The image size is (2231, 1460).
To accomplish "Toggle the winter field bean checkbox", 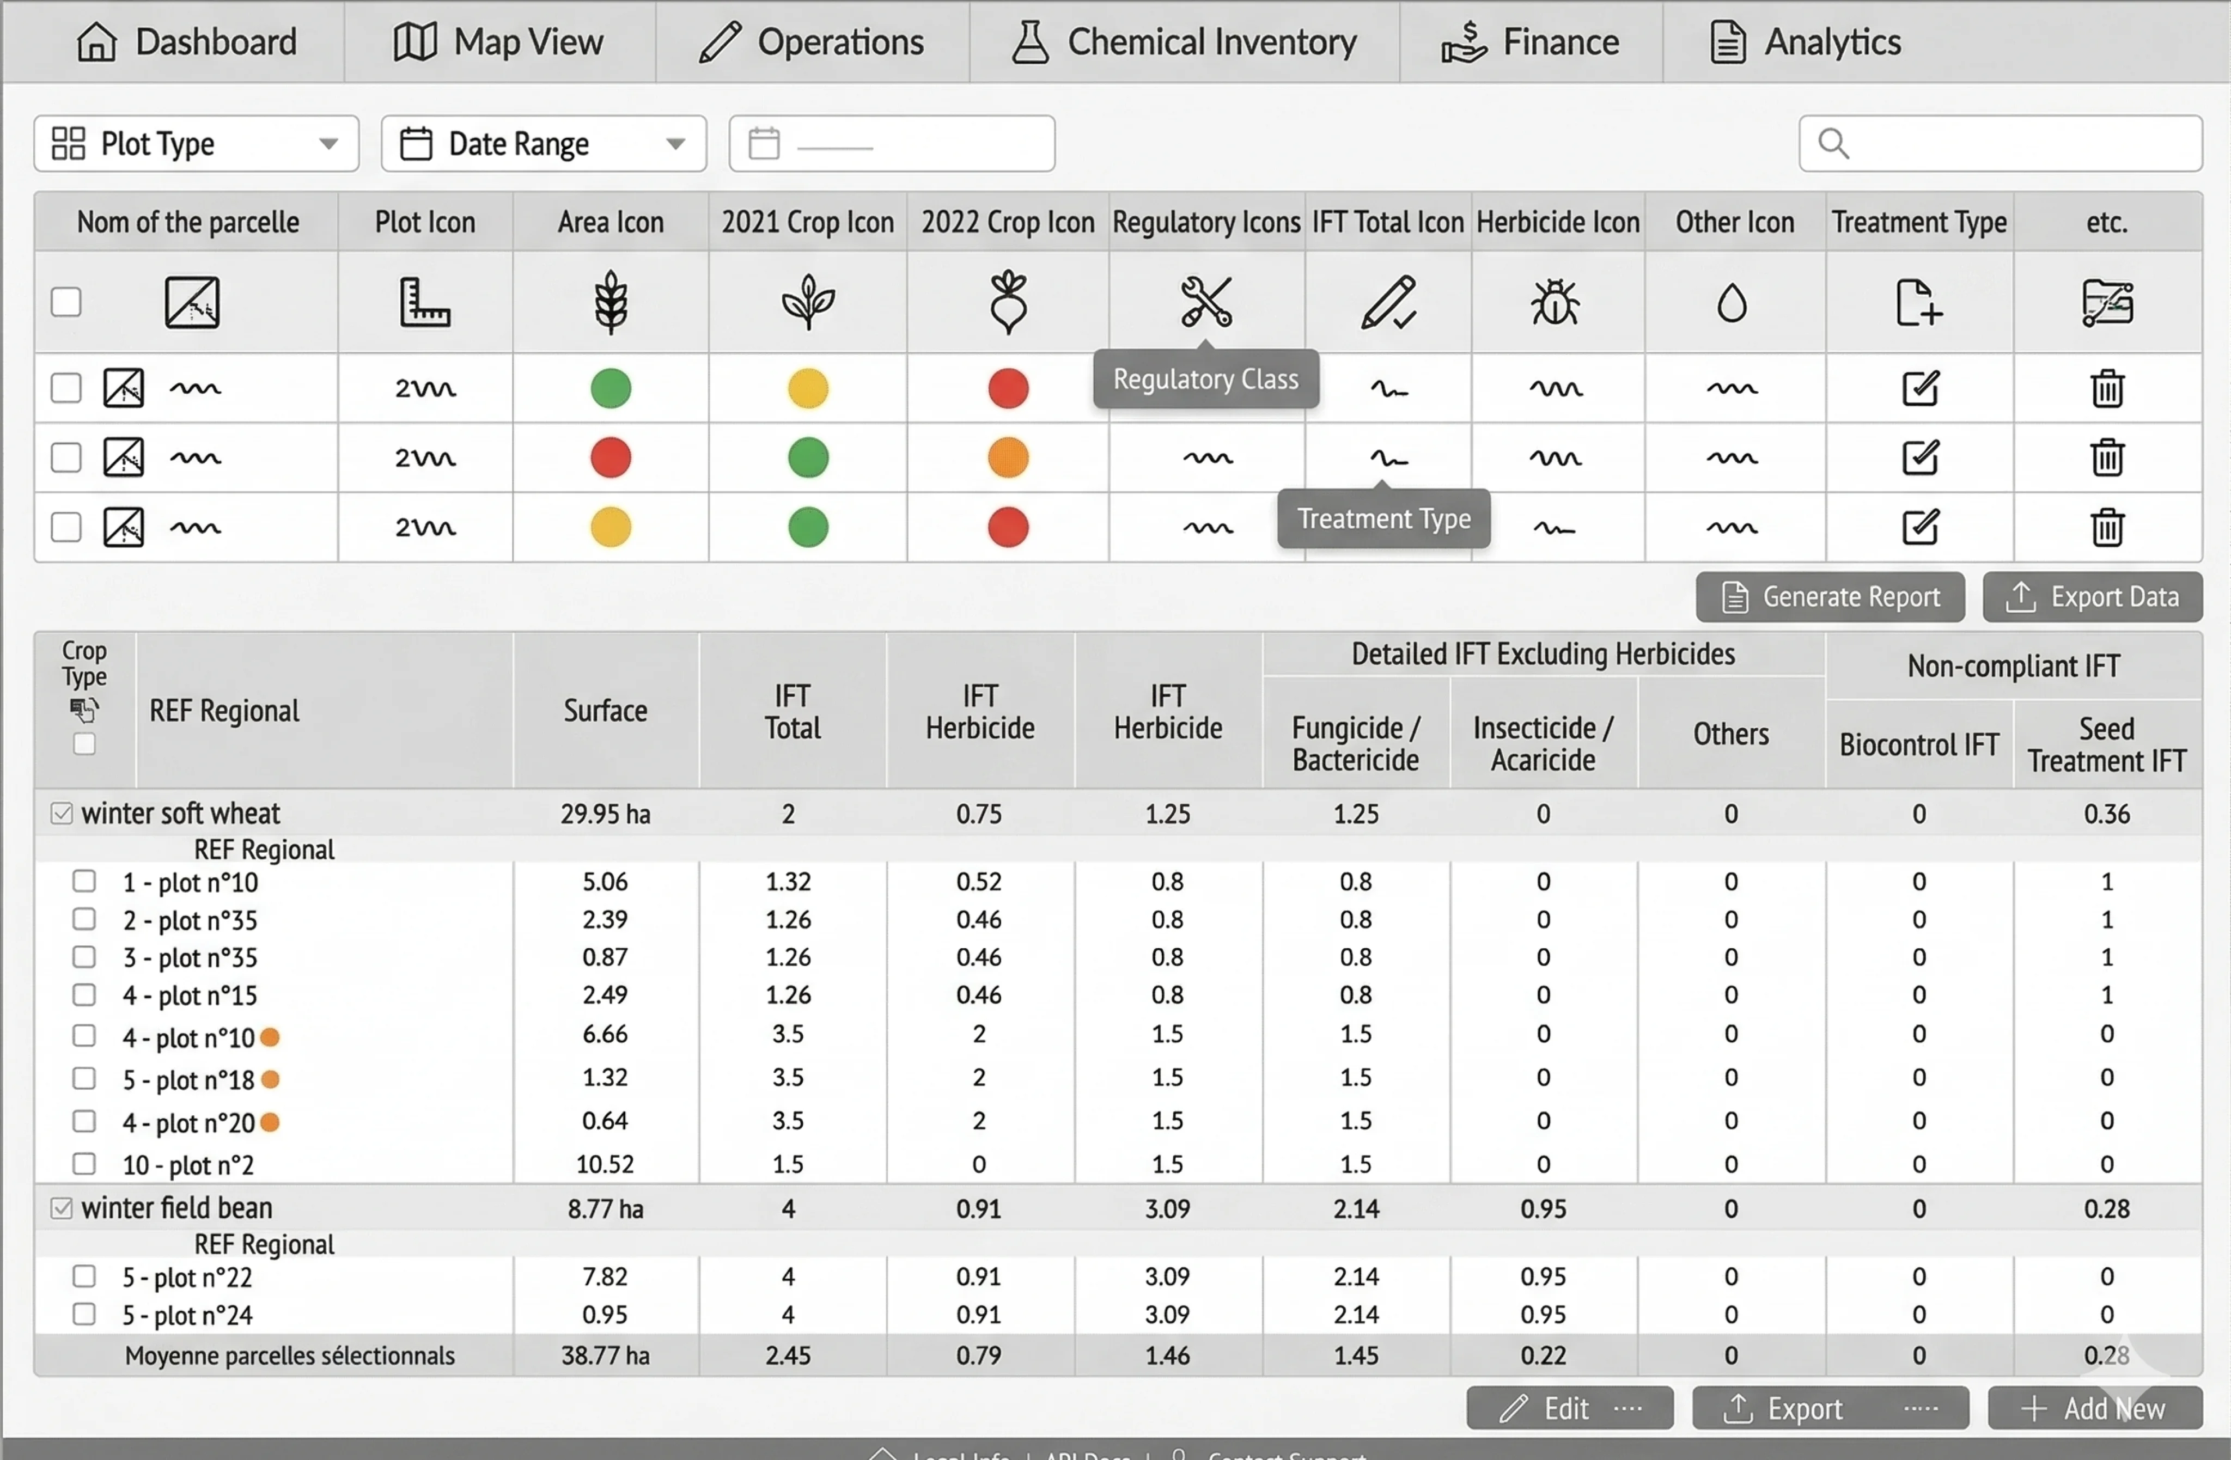I will click(62, 1208).
